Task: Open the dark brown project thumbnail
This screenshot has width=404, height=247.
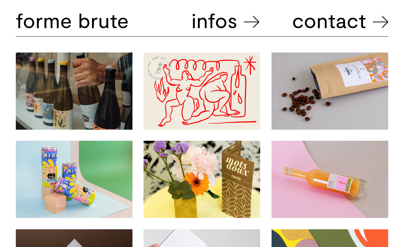Action: click(x=74, y=238)
